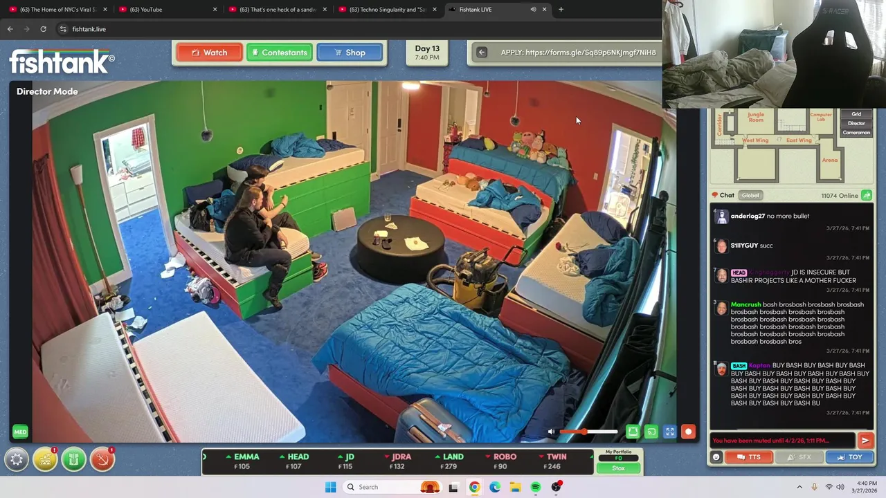Click username Mancrush in chat

[745, 304]
